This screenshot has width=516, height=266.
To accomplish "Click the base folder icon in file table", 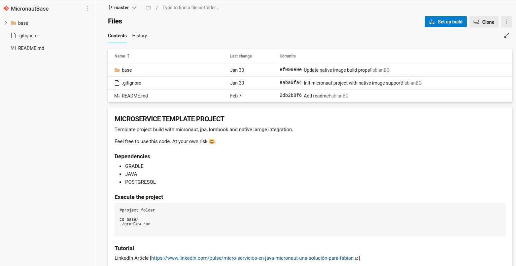I will click(x=117, y=70).
